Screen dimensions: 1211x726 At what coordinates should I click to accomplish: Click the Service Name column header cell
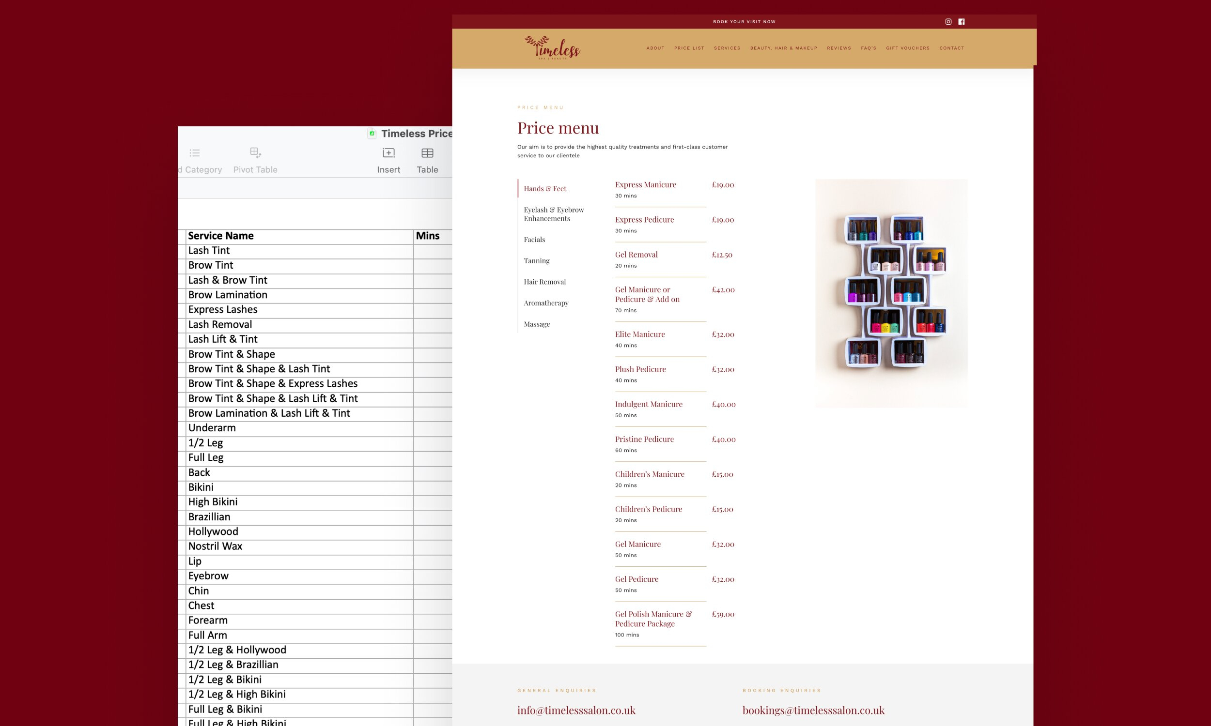pos(298,236)
